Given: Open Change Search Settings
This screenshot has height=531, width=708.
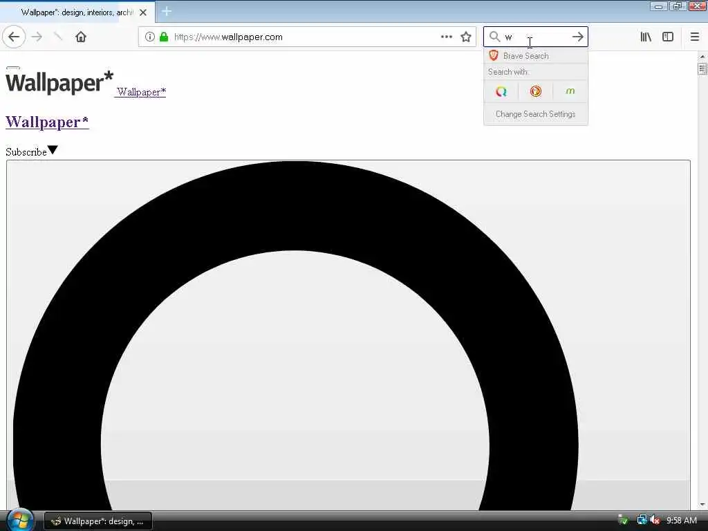Looking at the screenshot, I should 536,114.
